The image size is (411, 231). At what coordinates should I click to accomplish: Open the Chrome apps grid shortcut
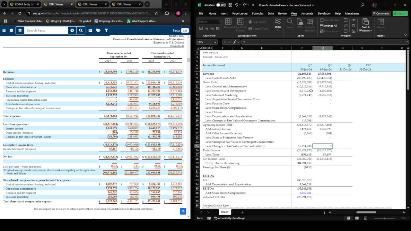(x=5, y=21)
